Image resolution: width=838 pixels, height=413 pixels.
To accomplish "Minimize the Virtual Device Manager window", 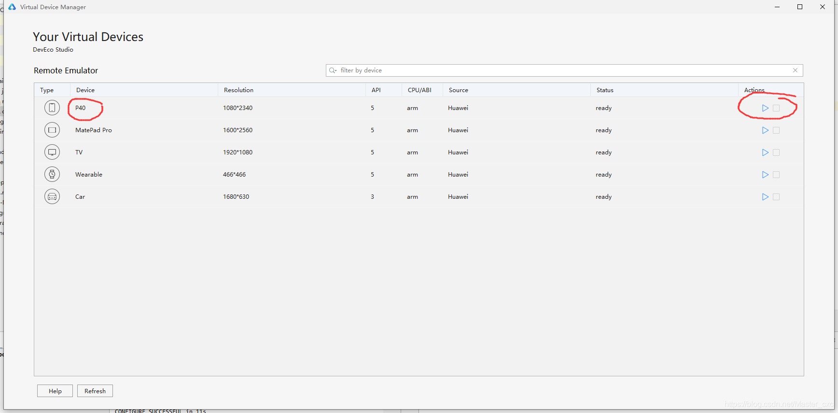I will tap(777, 7).
